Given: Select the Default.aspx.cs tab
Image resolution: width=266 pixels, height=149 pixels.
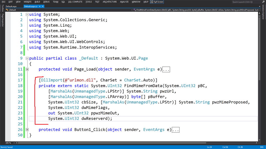Looking at the screenshot, I should pos(31,6).
